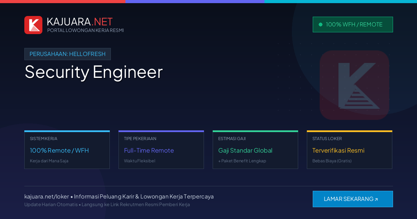Select the Status Loker info card

350,150
